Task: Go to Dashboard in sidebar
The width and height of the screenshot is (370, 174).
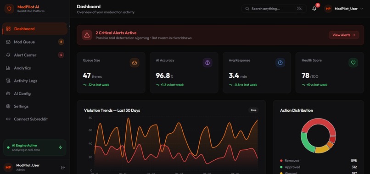Action: pos(35,29)
